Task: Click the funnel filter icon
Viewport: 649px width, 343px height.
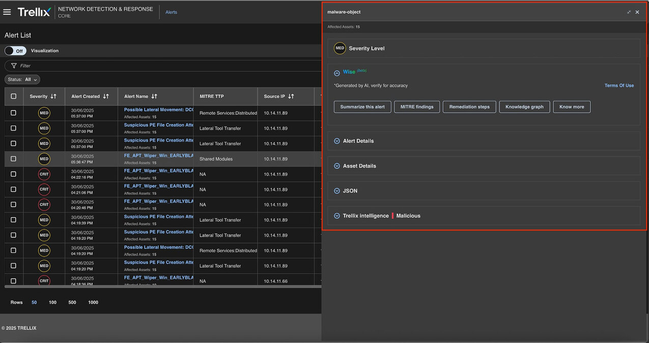Action: coord(14,66)
